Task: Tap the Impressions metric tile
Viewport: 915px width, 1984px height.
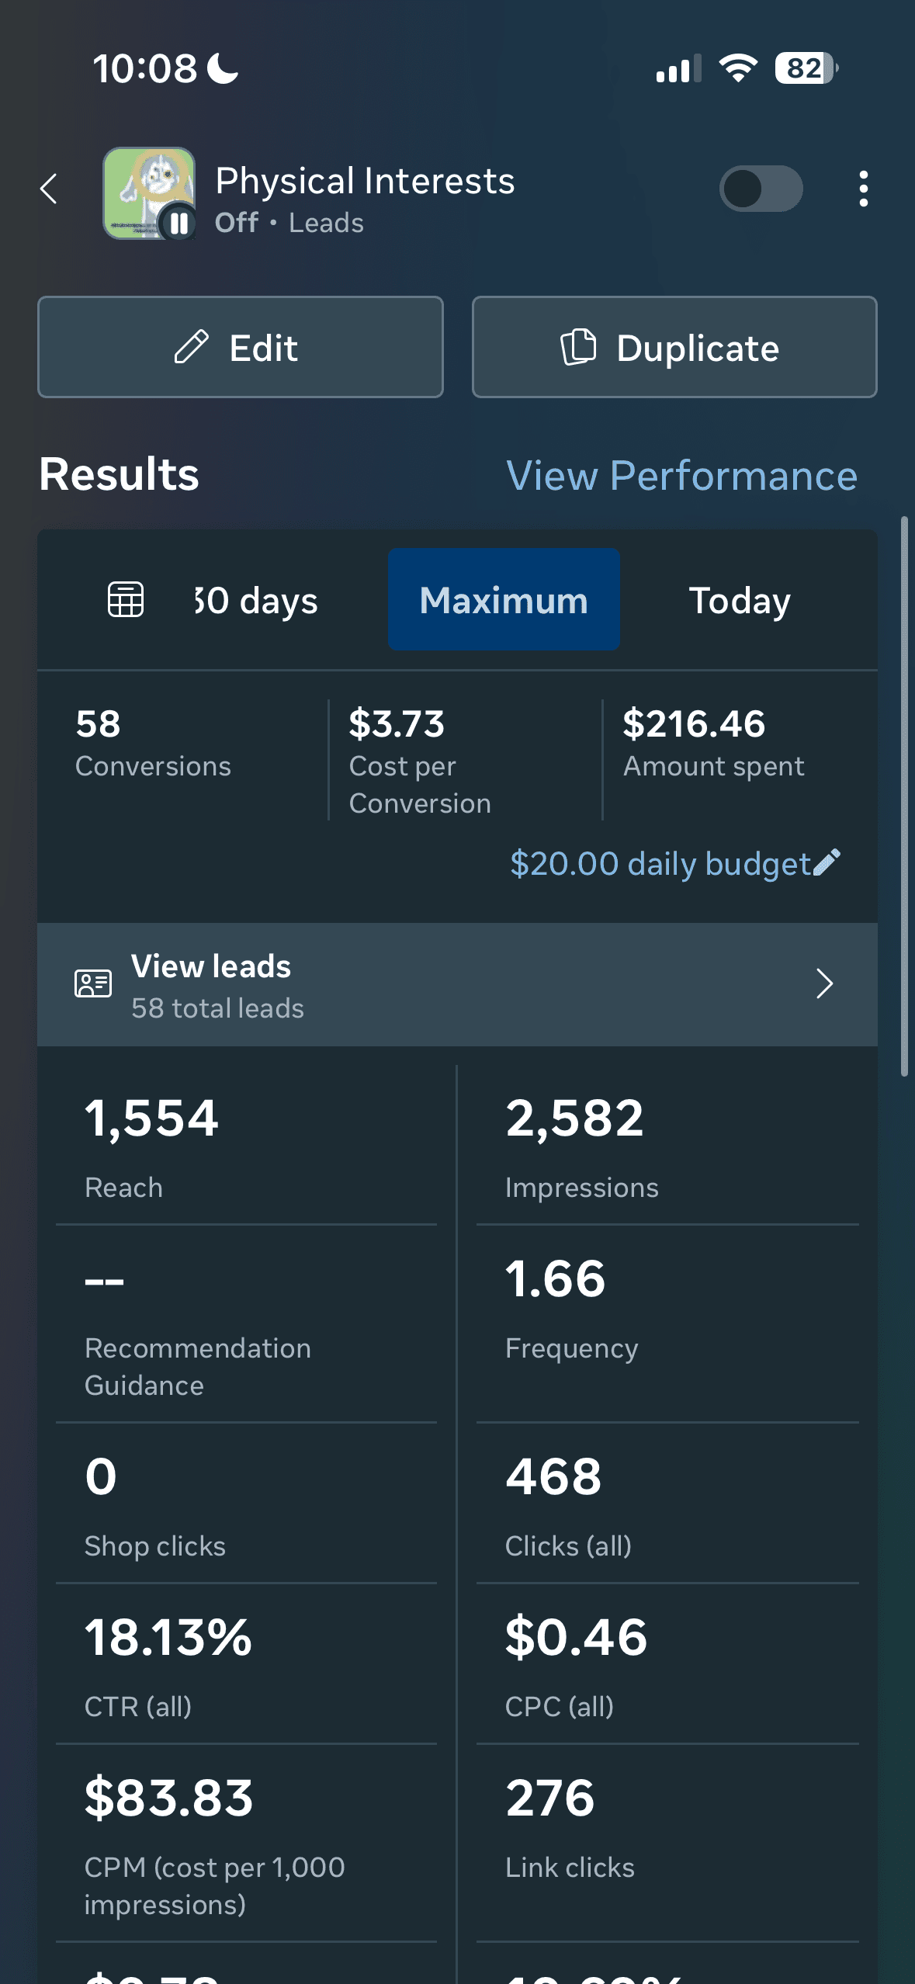Action: [667, 1145]
